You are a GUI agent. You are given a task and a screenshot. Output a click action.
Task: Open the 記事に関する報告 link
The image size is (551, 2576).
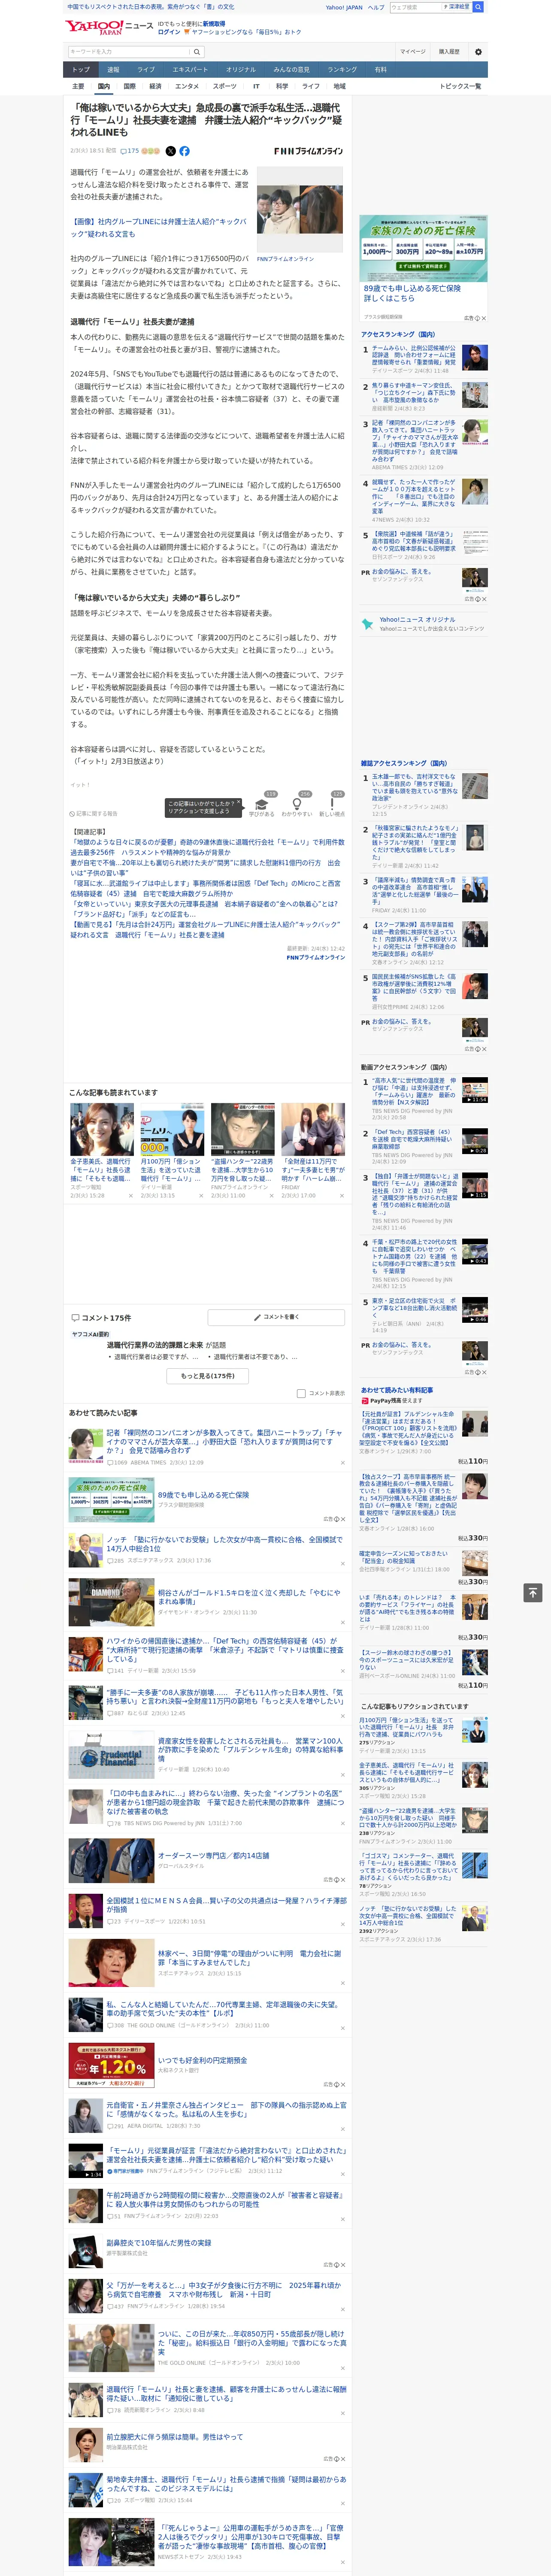click(x=93, y=814)
